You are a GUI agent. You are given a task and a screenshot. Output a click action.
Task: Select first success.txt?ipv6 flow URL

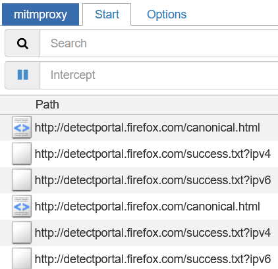(153, 180)
